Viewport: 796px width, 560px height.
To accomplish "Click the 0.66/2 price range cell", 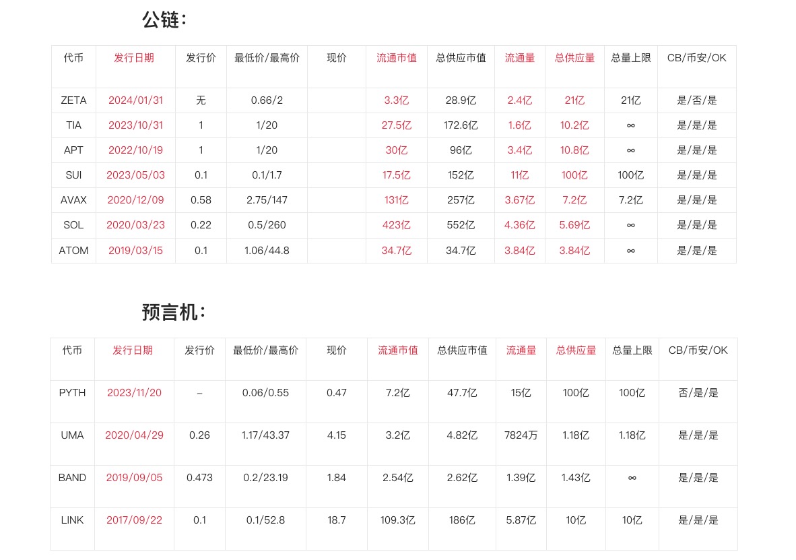I will pos(267,100).
